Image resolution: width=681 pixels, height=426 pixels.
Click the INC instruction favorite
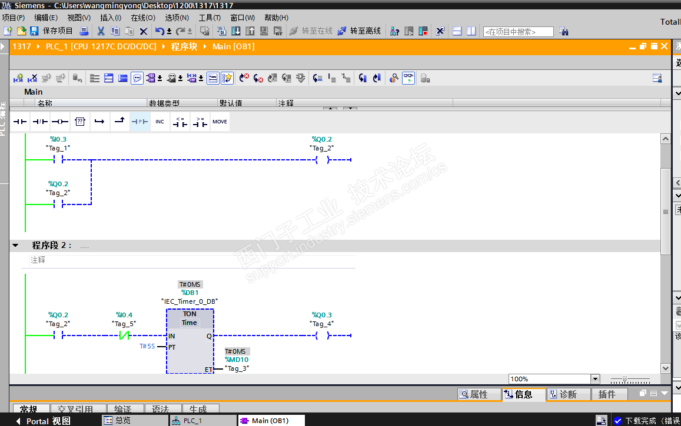(x=160, y=122)
